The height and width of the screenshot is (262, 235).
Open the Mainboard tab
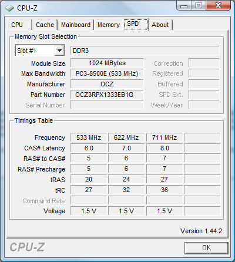(x=76, y=25)
